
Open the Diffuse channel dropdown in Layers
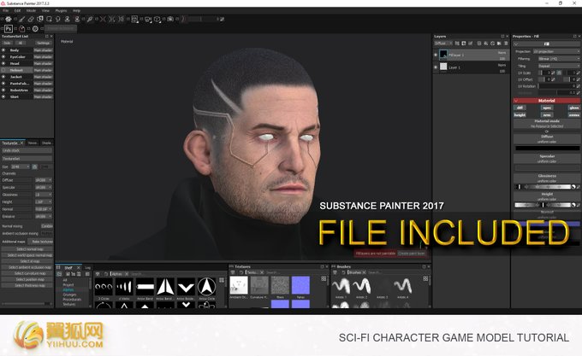[x=443, y=44]
